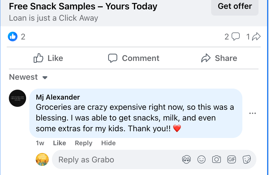Image resolution: width=269 pixels, height=175 pixels.
Task: Click the Get offer button
Action: [x=235, y=6]
